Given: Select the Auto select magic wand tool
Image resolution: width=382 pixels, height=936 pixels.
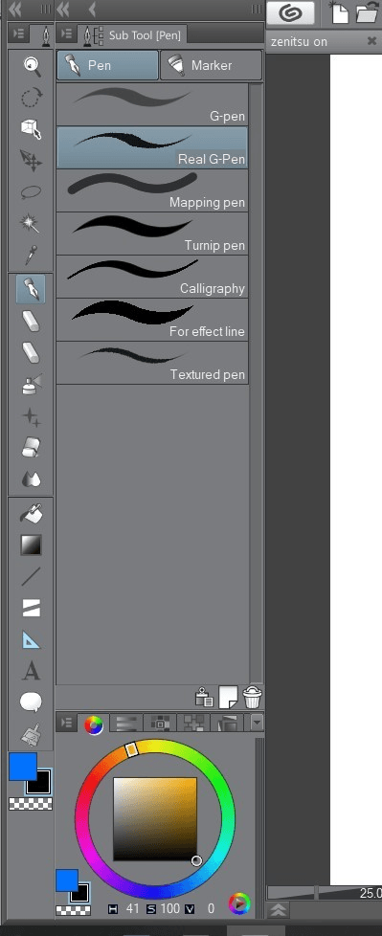Looking at the screenshot, I should [x=31, y=223].
